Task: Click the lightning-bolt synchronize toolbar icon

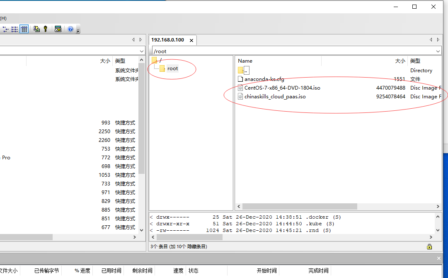Action: click(36, 29)
